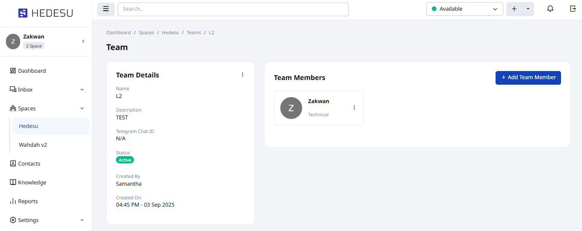
Task: Click Zakwan's avatar in the member card
Action: [291, 108]
